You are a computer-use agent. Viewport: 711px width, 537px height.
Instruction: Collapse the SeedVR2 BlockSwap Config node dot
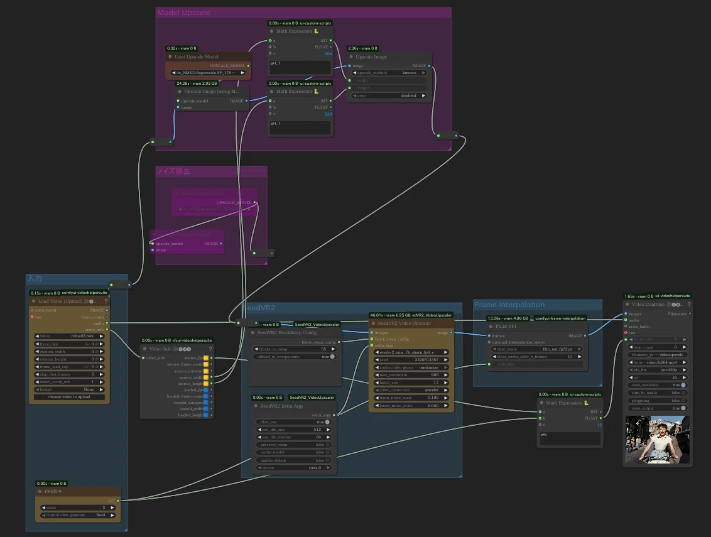(252, 332)
